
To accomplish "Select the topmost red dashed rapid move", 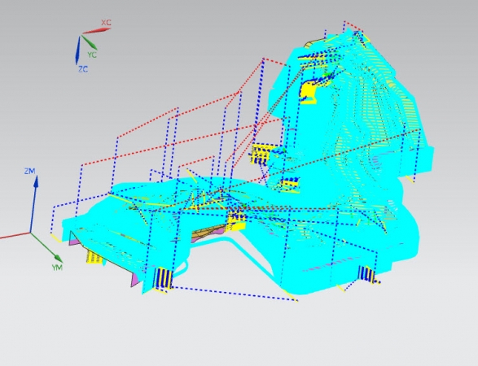I will tap(353, 26).
